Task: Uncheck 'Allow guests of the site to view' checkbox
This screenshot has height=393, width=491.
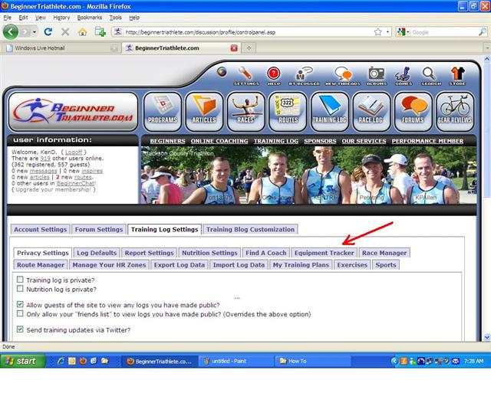Action: (x=20, y=304)
